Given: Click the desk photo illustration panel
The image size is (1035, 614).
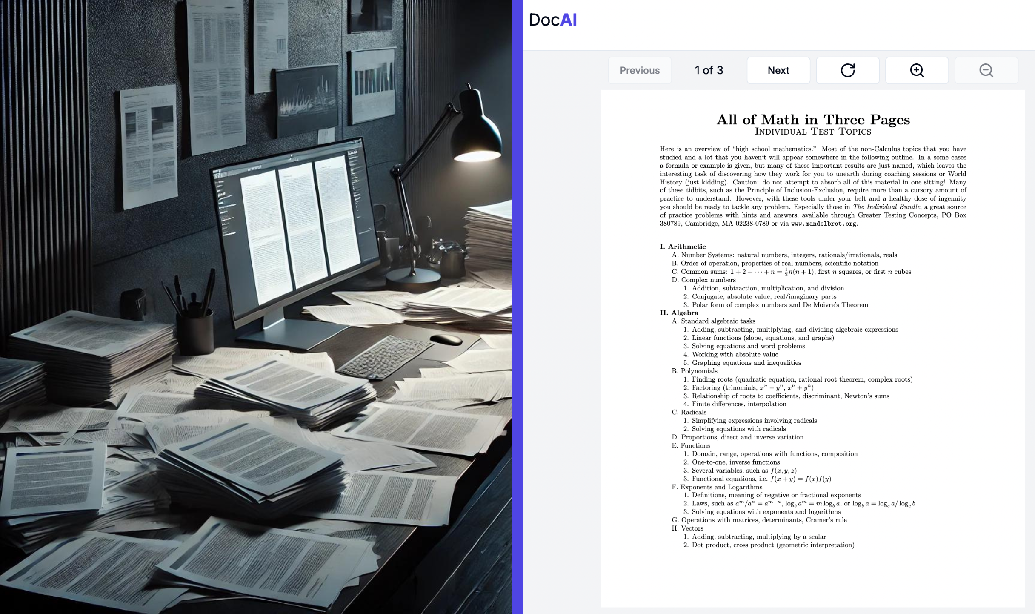Looking at the screenshot, I should (255, 307).
